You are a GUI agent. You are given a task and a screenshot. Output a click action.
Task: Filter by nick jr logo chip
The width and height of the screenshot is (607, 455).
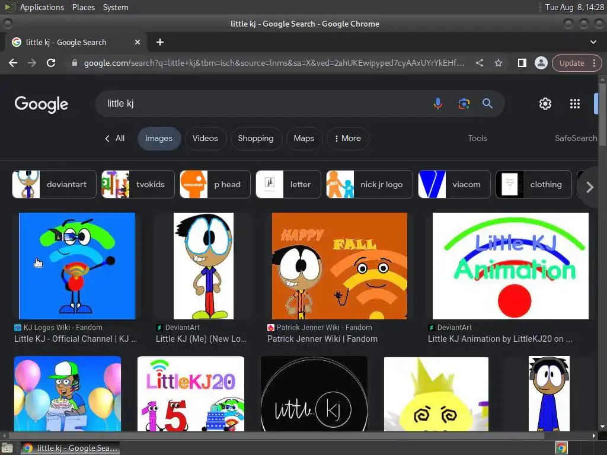tap(369, 185)
